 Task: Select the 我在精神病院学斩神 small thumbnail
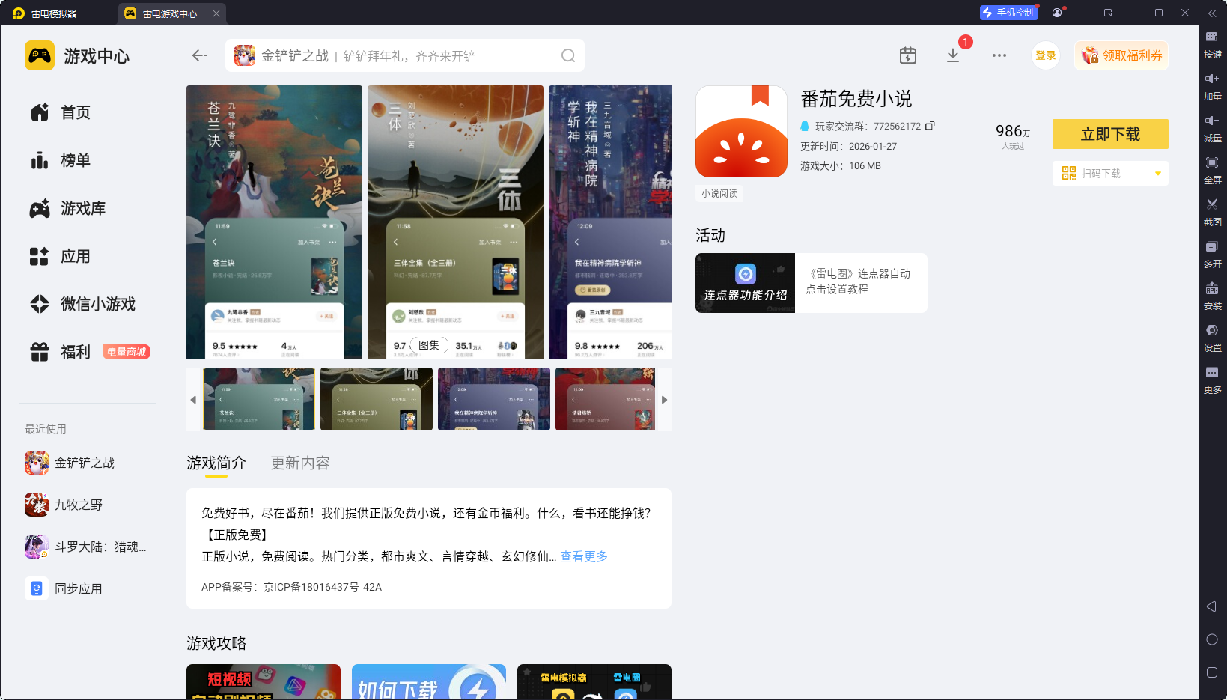tap(494, 399)
